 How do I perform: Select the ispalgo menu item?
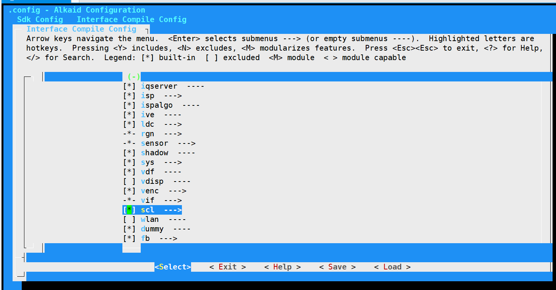pyautogui.click(x=157, y=105)
